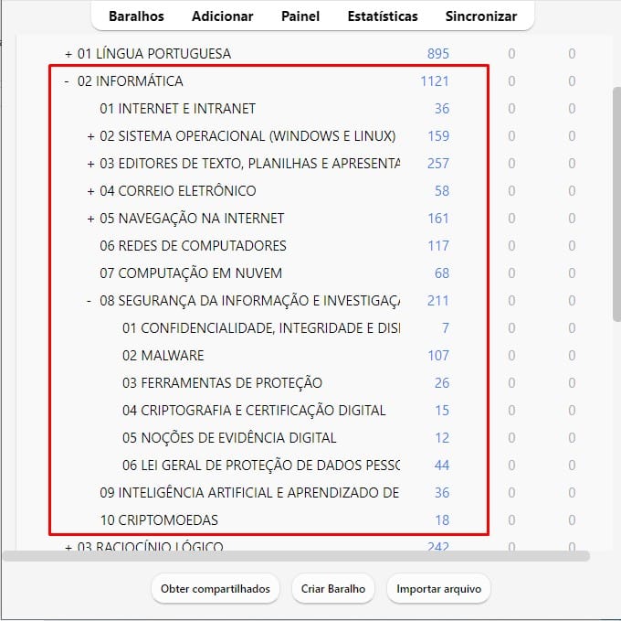Open the Adicionar menu item
This screenshot has height=621, width=621.
(x=222, y=16)
